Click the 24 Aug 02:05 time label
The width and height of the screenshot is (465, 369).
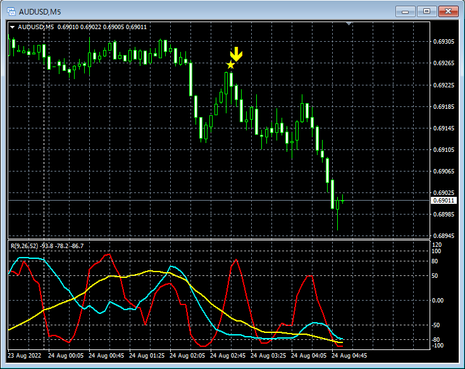click(187, 355)
